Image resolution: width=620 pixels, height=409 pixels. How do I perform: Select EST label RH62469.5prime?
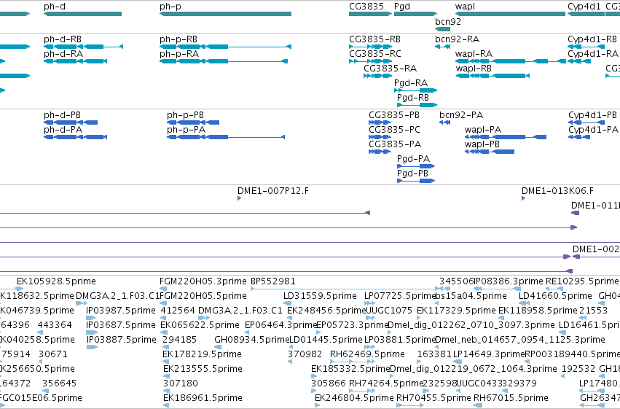coord(367,354)
